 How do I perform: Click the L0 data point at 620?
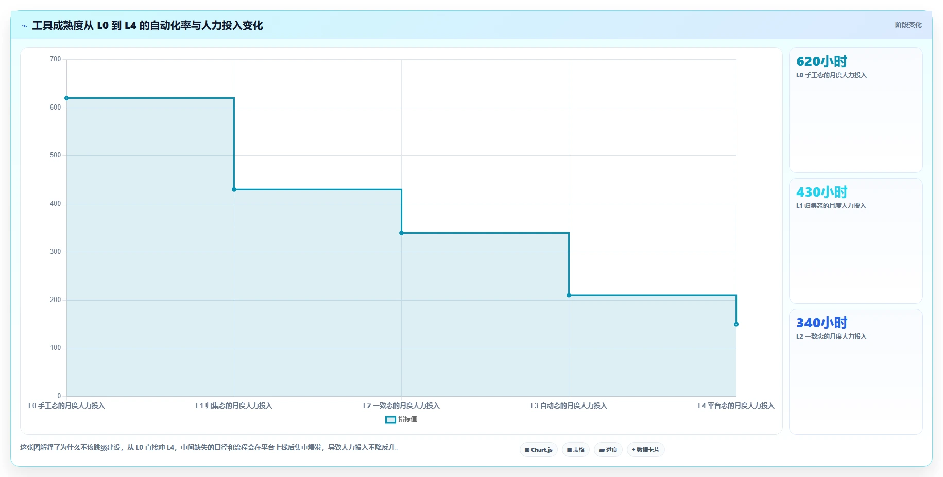pyautogui.click(x=66, y=98)
